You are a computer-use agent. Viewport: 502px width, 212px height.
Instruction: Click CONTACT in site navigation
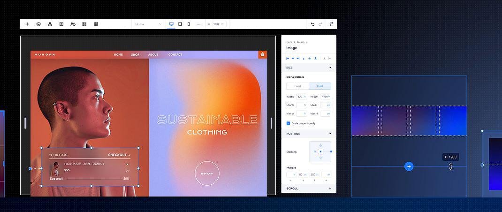pyautogui.click(x=175, y=55)
